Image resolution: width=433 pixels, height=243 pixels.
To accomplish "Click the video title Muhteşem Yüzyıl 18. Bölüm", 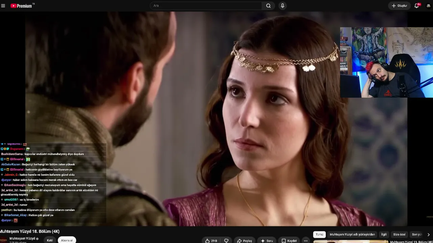I will [x=30, y=232].
